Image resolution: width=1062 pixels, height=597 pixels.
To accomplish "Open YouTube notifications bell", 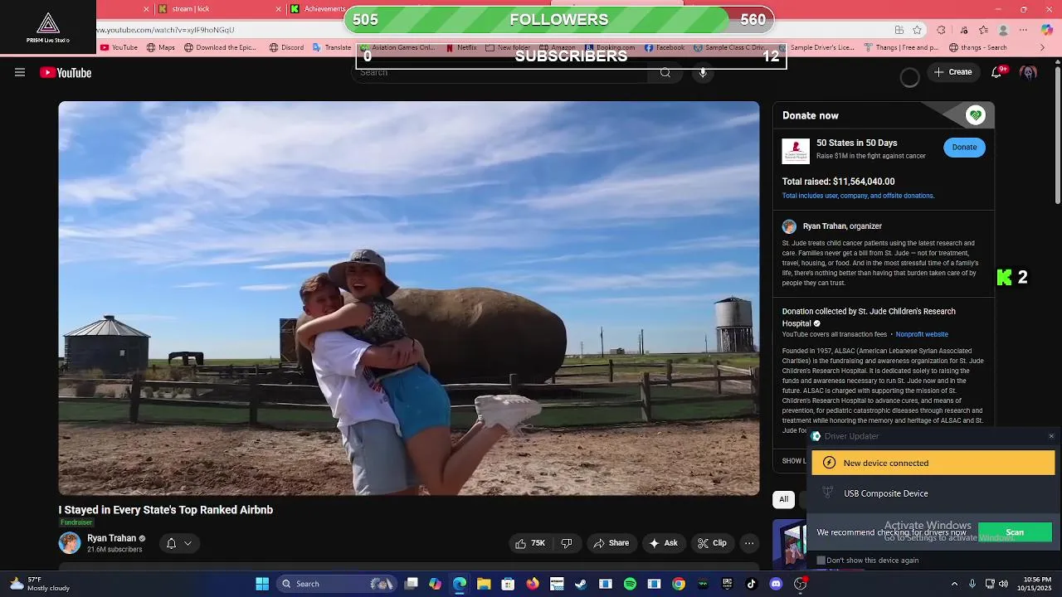I will point(996,73).
